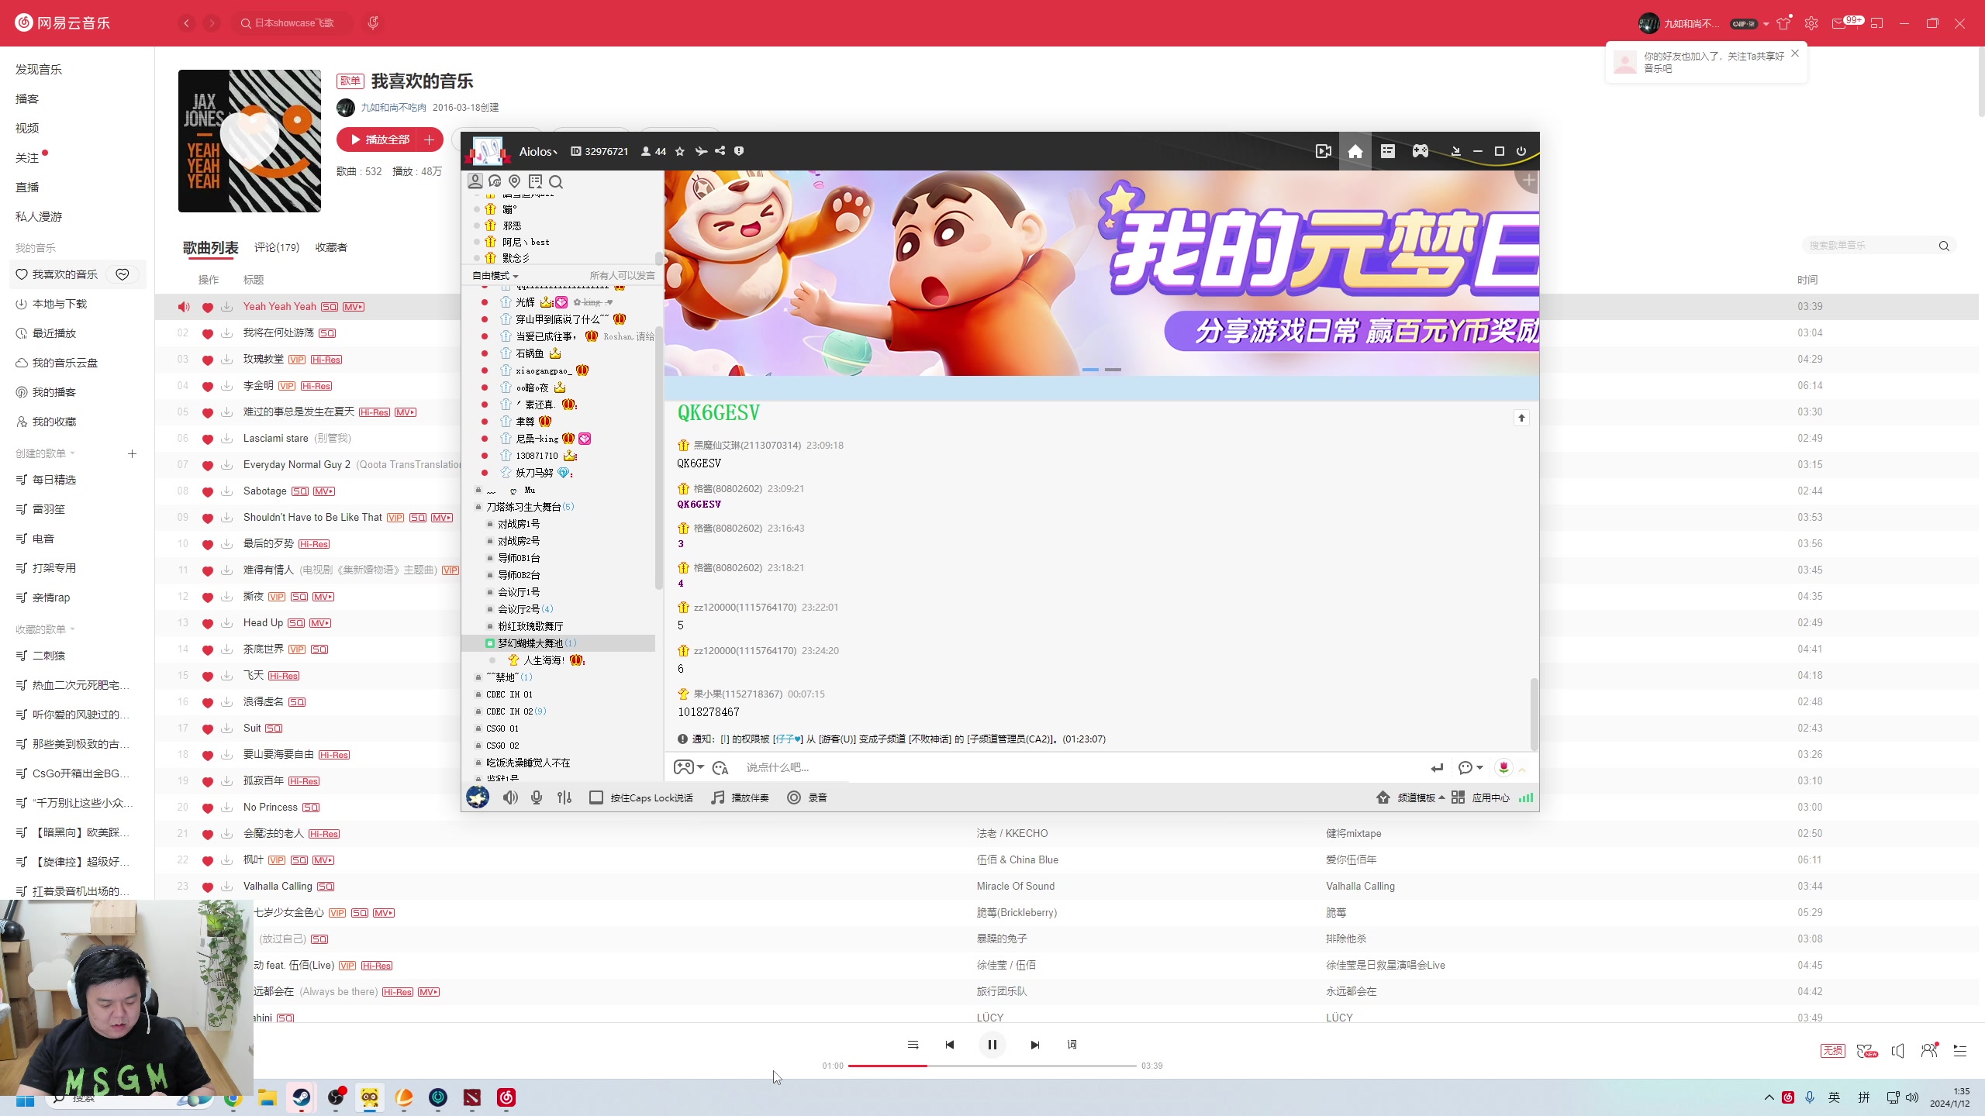Open playlist queue icon in NetEase player bar
The image size is (1985, 1116).
1960,1051
